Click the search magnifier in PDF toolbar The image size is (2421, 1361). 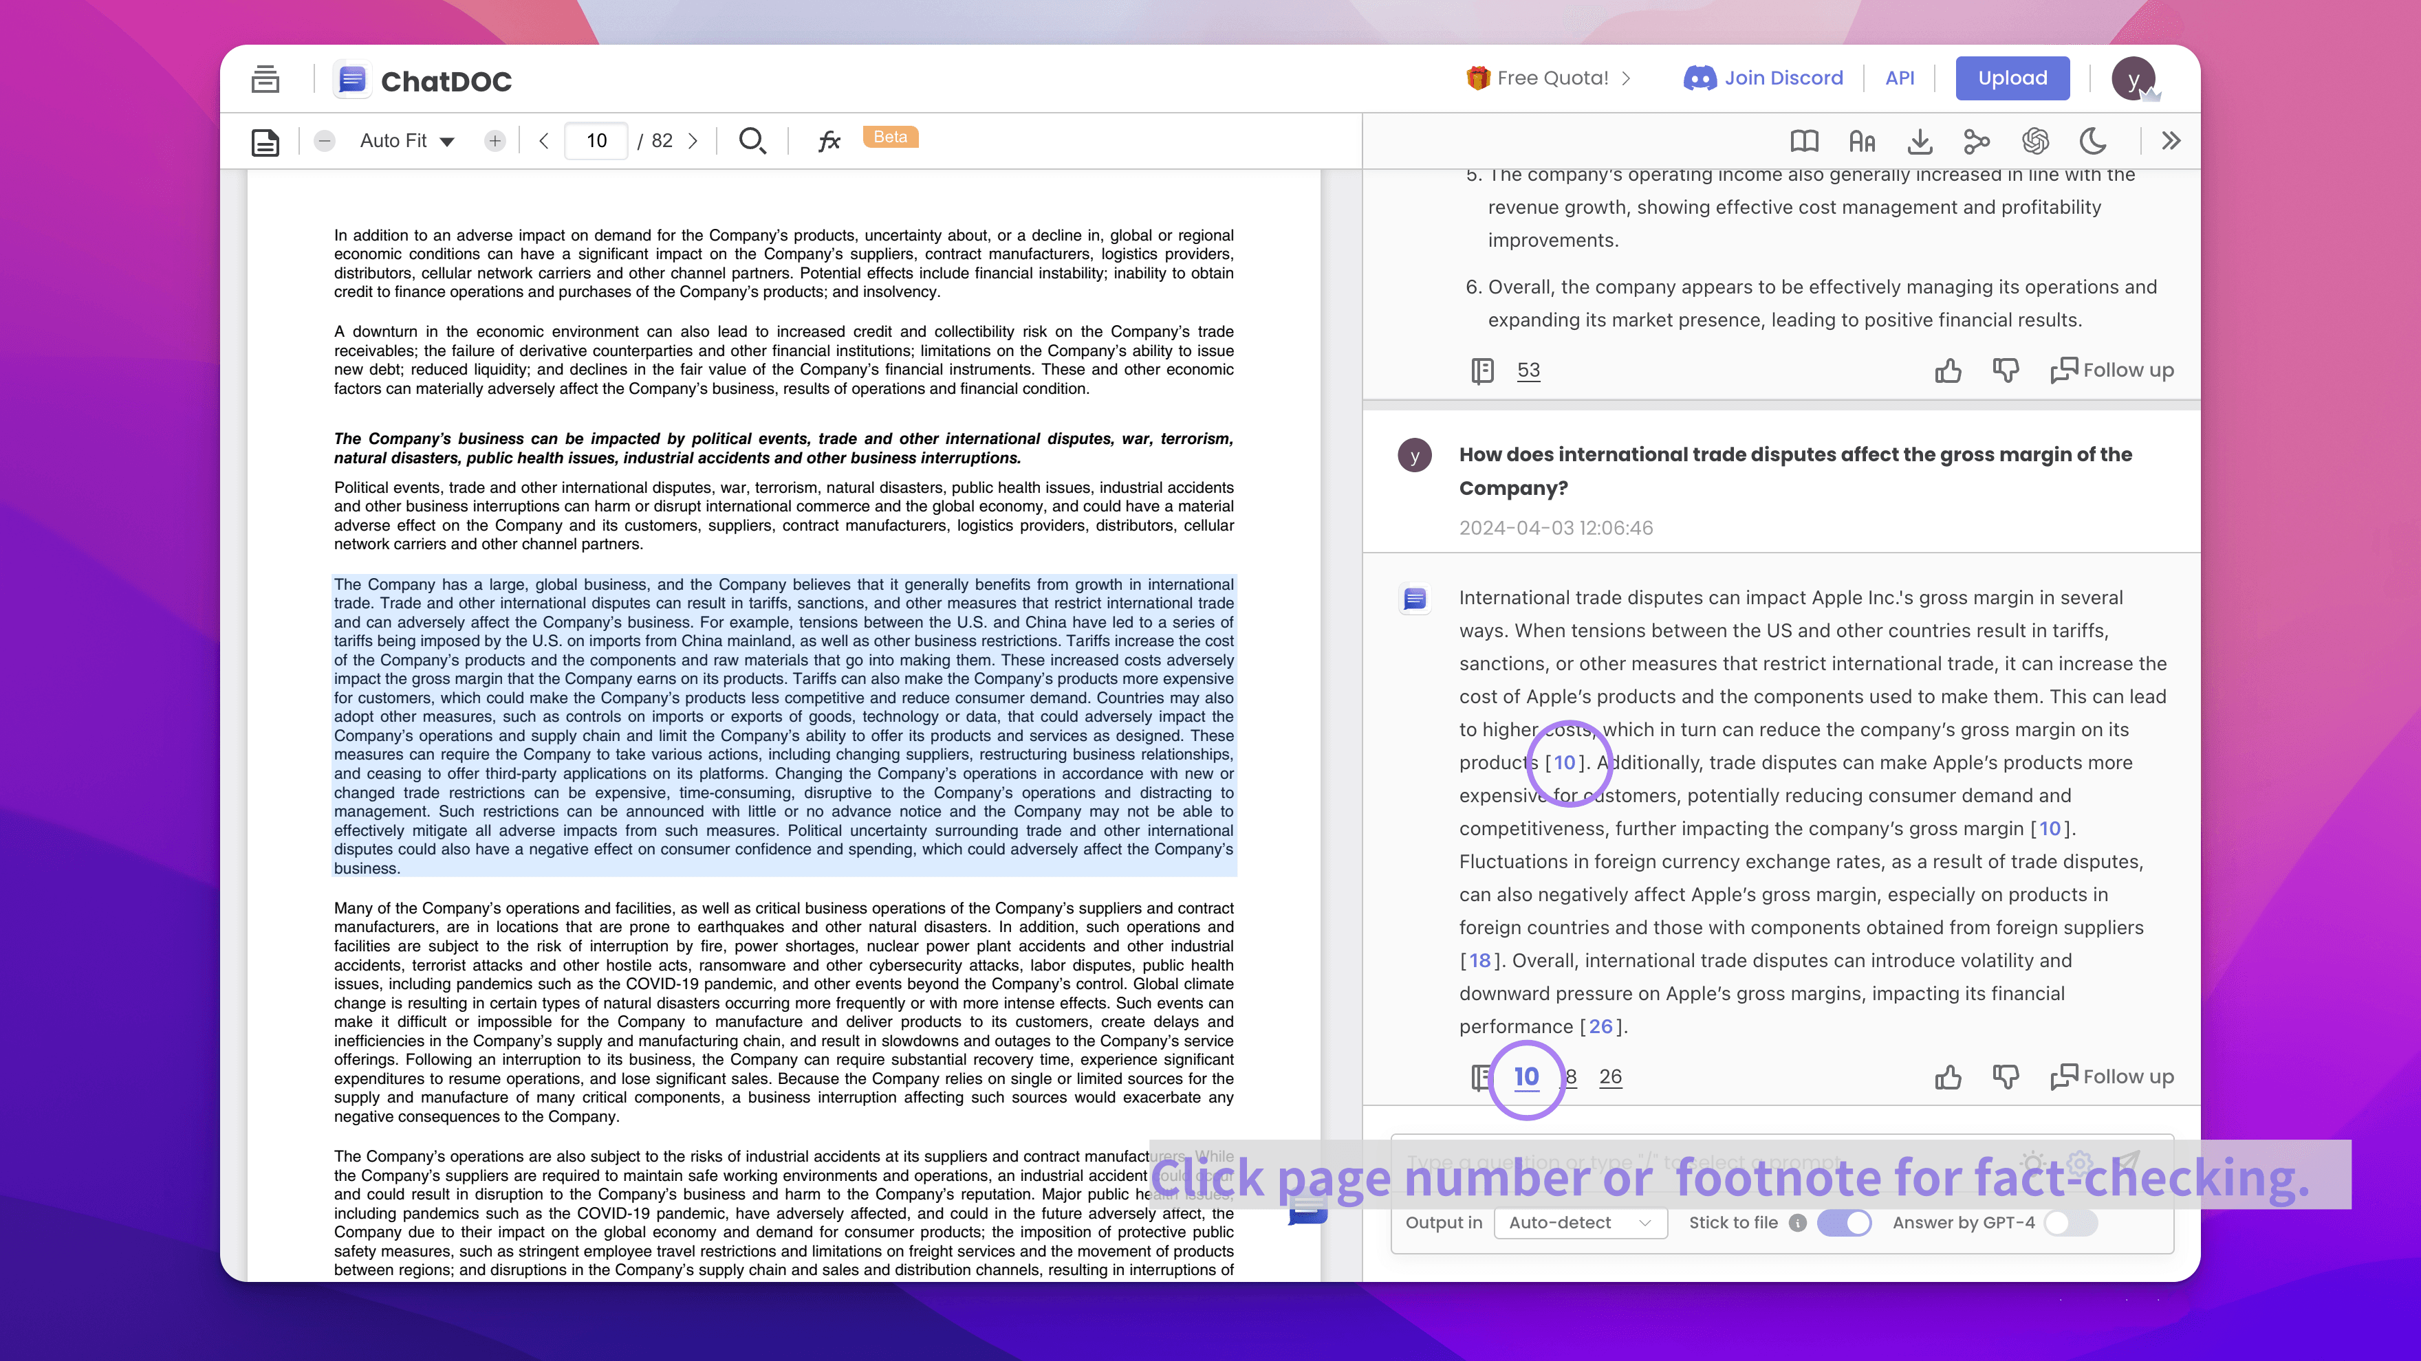coord(752,141)
